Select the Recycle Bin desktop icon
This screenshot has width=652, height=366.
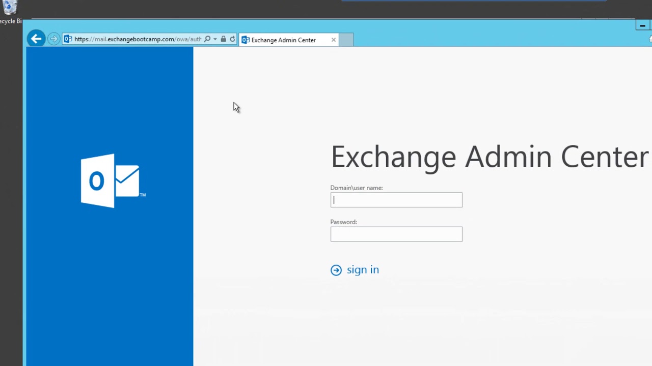click(x=10, y=12)
